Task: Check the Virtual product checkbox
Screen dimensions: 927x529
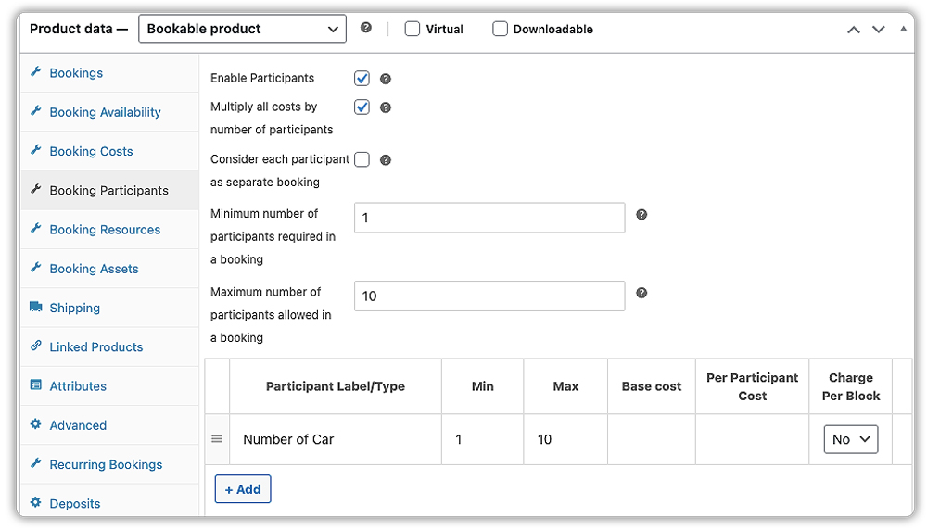Action: (x=413, y=29)
